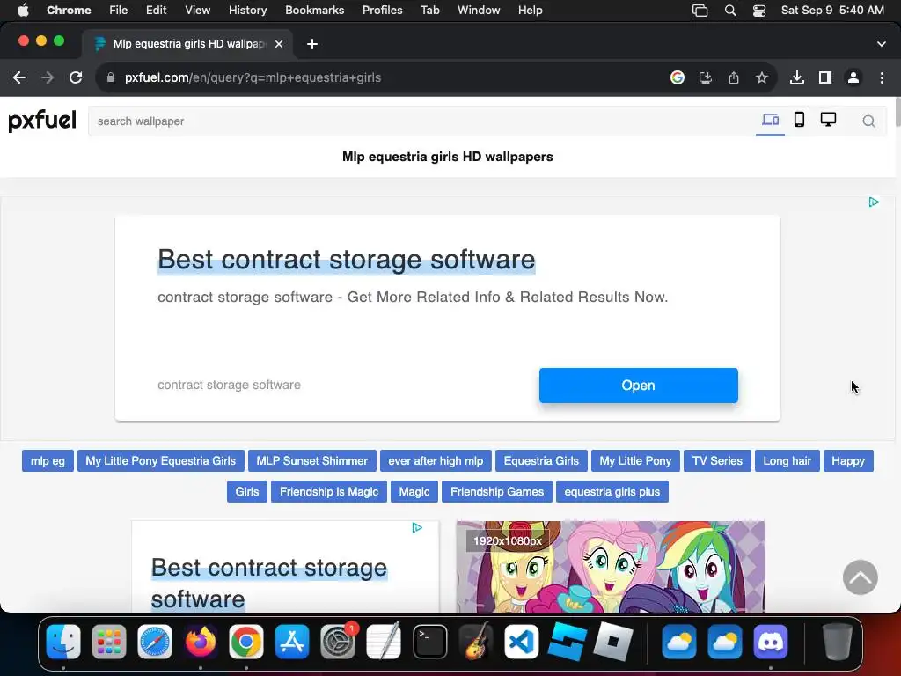This screenshot has height=676, width=901.
Task: Open the File menu
Action: click(119, 11)
